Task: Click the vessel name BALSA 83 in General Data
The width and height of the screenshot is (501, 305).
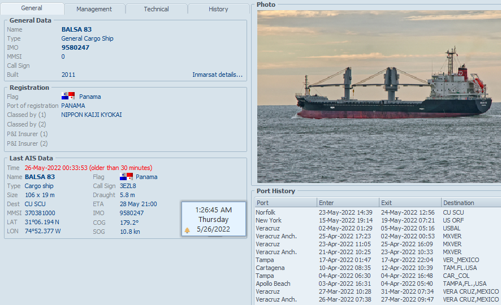Action: pos(76,29)
